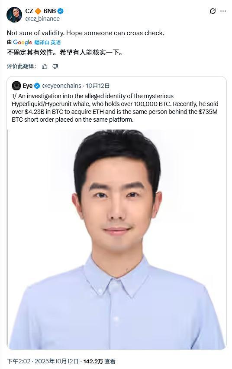This screenshot has width=232, height=369.
Task: Open Eye account avatar in quoted tweet
Action: [x=16, y=86]
